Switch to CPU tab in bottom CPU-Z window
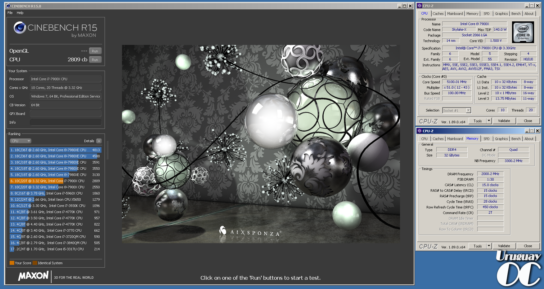The width and height of the screenshot is (544, 289). [x=424, y=139]
